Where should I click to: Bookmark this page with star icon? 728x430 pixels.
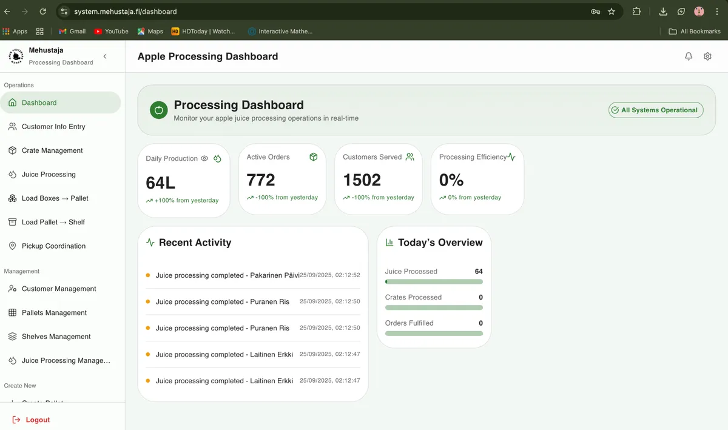click(x=612, y=12)
